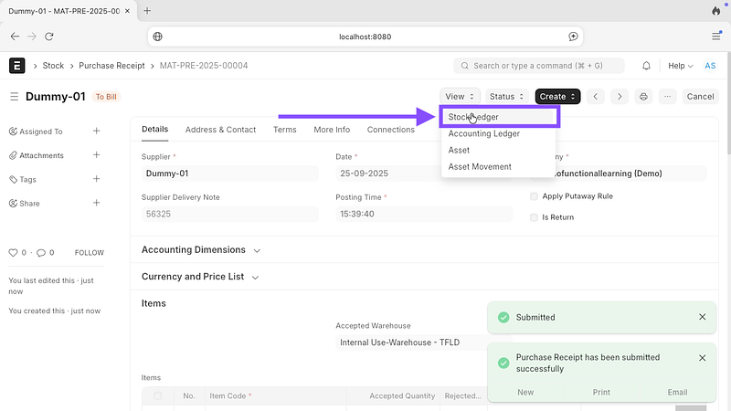This screenshot has height=411, width=731.
Task: Open the notifications bell
Action: [647, 66]
